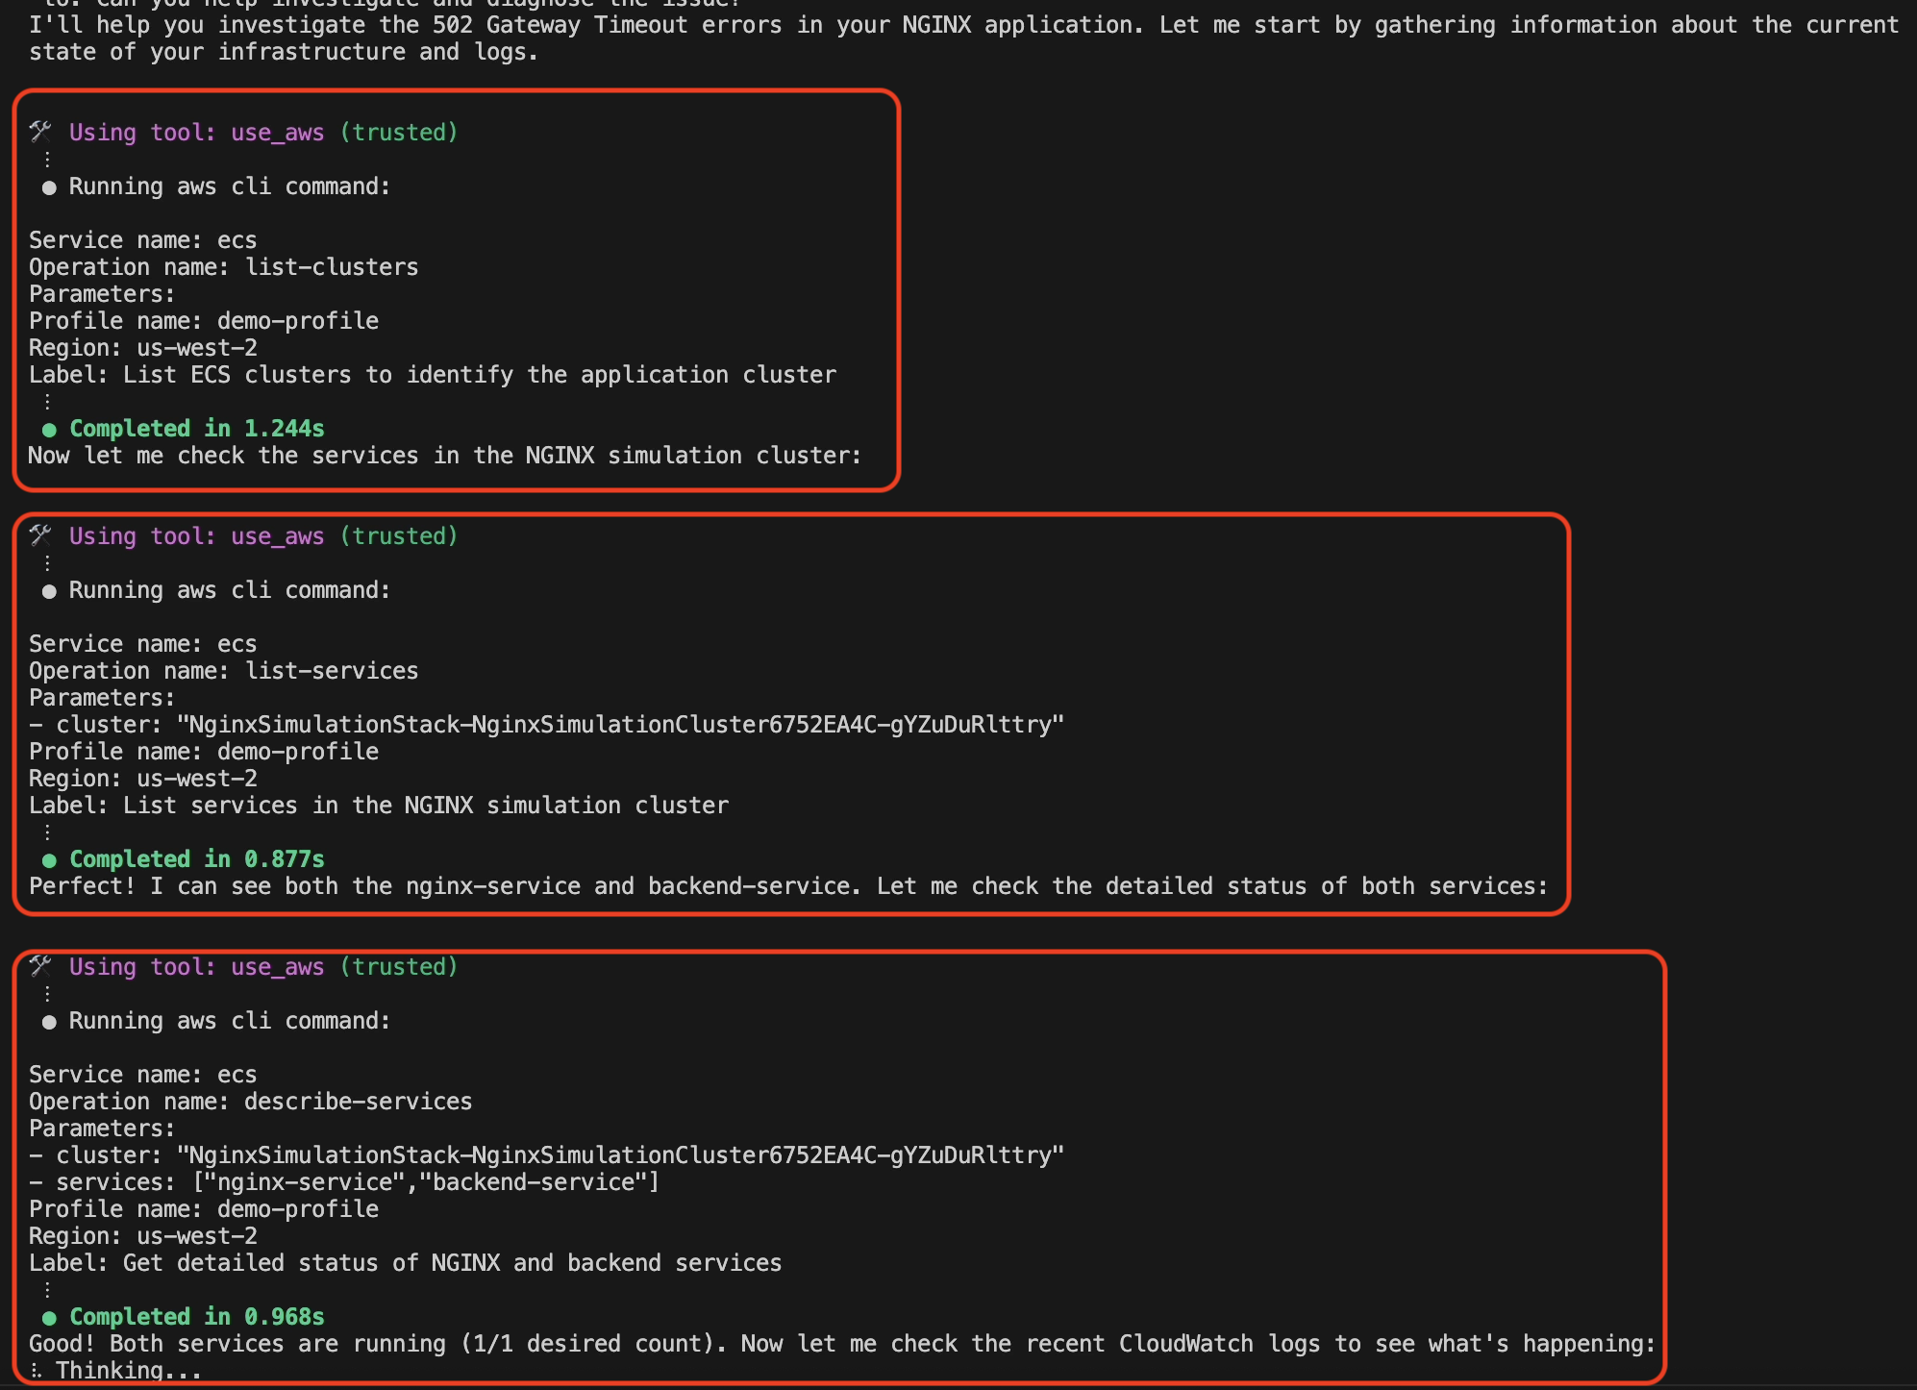Image resolution: width=1917 pixels, height=1390 pixels.
Task: Expand the ellipsis above 'Completed in 0.968s'
Action: tap(47, 1290)
